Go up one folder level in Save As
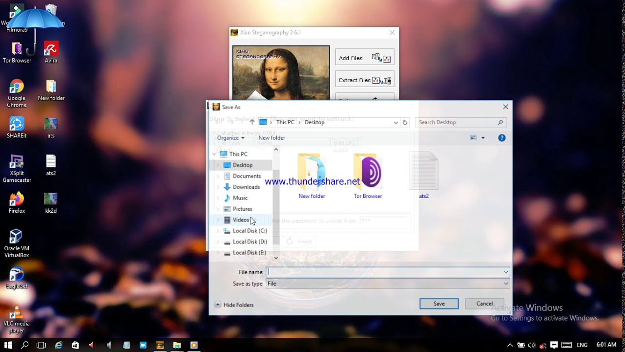 click(252, 122)
